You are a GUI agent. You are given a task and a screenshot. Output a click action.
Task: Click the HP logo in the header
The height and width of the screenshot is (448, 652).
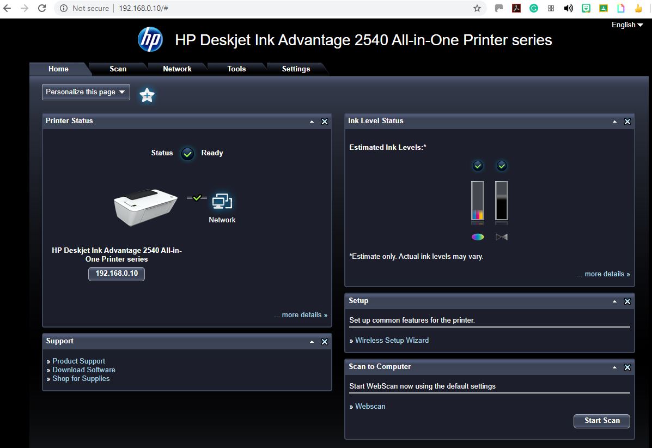pos(150,40)
